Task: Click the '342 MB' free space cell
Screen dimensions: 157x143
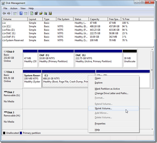Action: 113,37
